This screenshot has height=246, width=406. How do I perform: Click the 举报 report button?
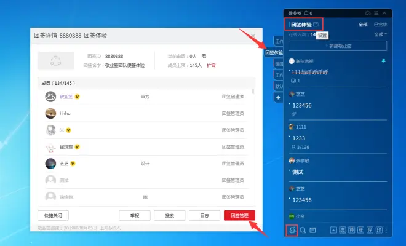pos(135,215)
